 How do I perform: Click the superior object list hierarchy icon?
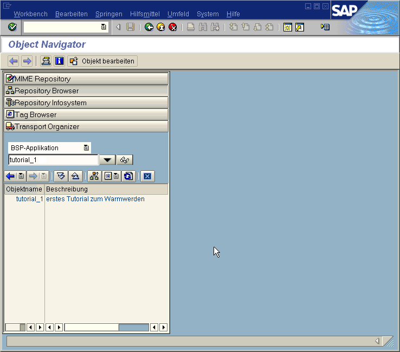pos(94,176)
